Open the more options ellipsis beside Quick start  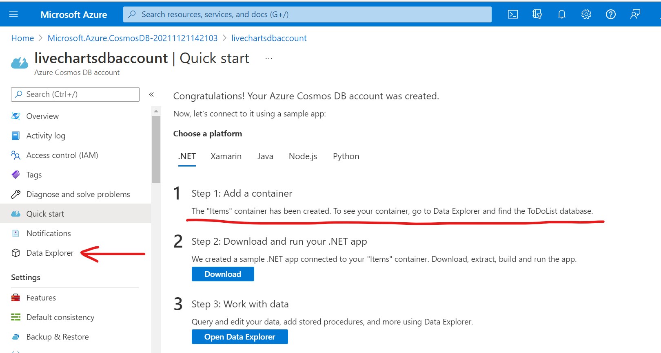point(268,58)
